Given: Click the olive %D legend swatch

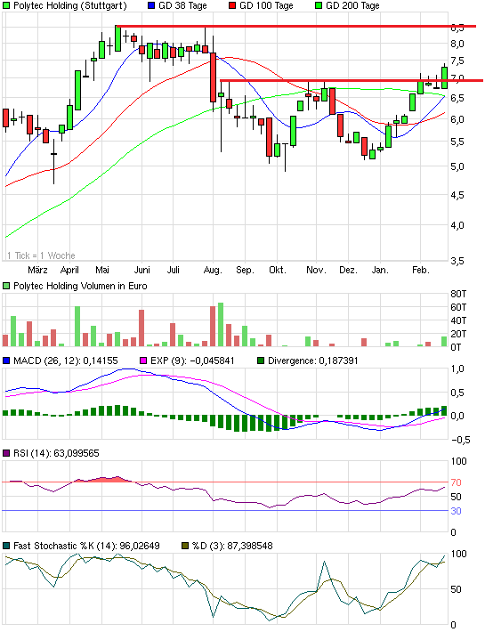Looking at the screenshot, I should 185,546.
